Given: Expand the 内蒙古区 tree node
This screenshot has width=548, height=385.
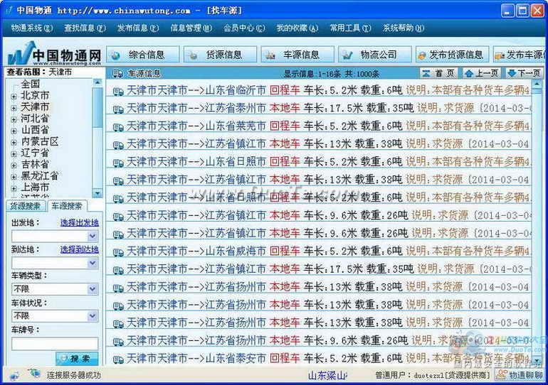Looking at the screenshot, I should click(x=14, y=143).
